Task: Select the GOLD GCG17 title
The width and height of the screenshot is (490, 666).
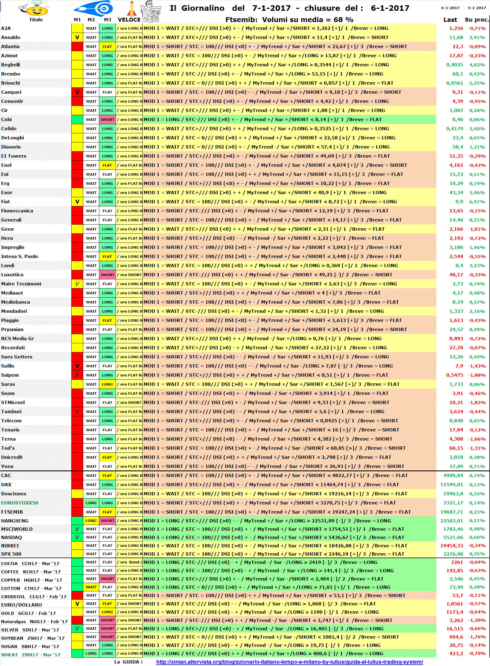Action: point(28,613)
